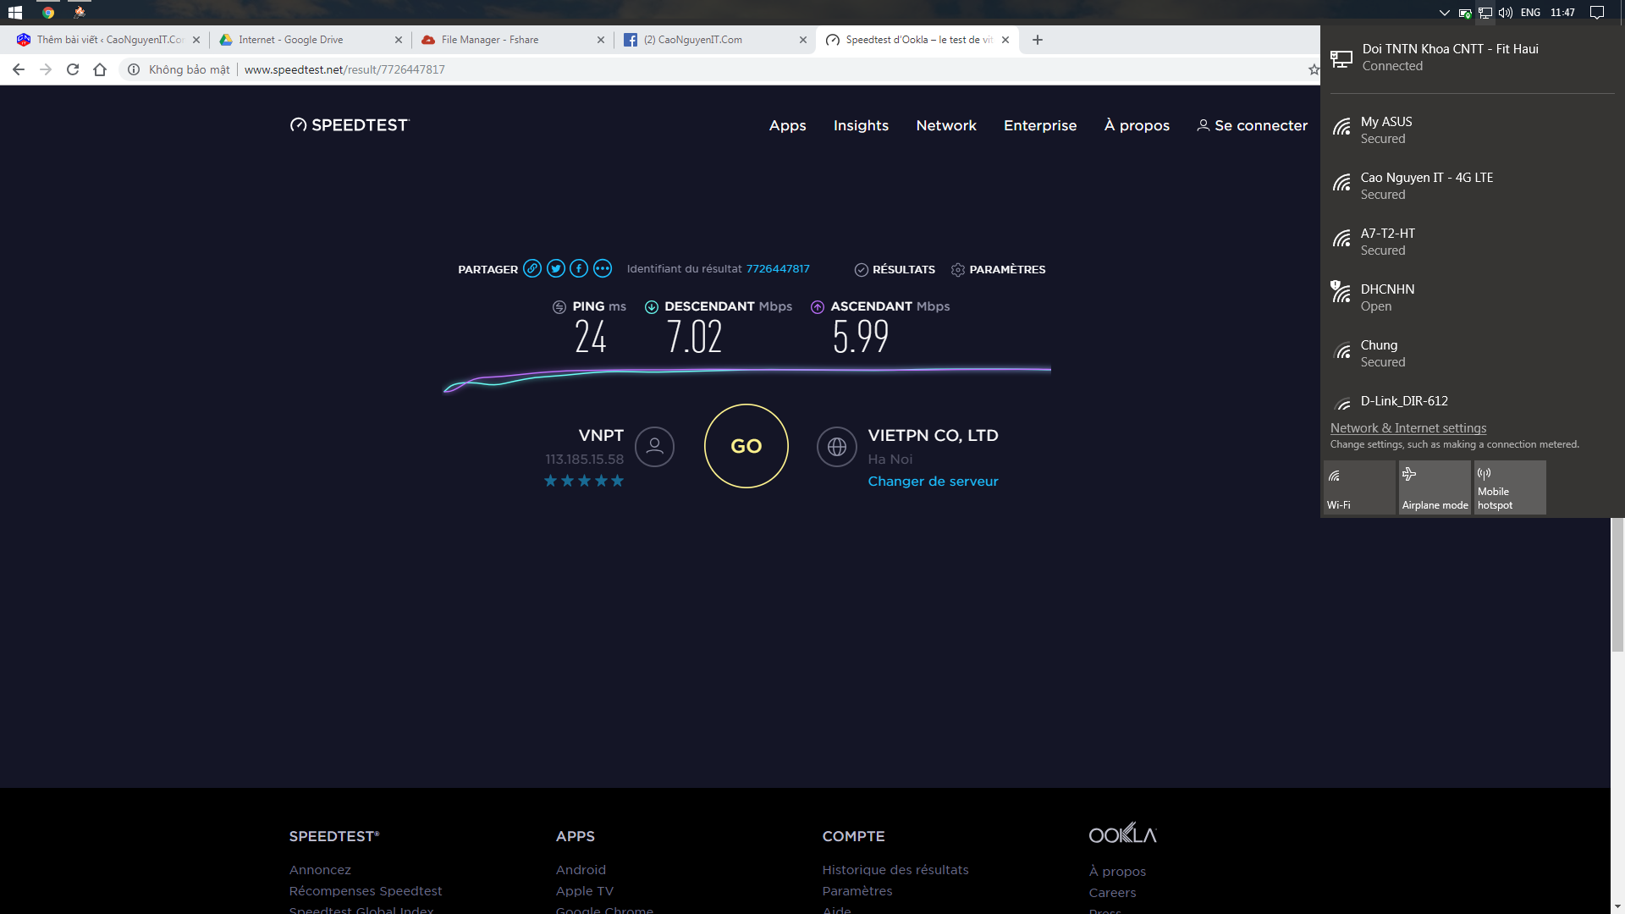Toggle Airplane mode tile
Screen dimensions: 1625x914
click(1435, 487)
